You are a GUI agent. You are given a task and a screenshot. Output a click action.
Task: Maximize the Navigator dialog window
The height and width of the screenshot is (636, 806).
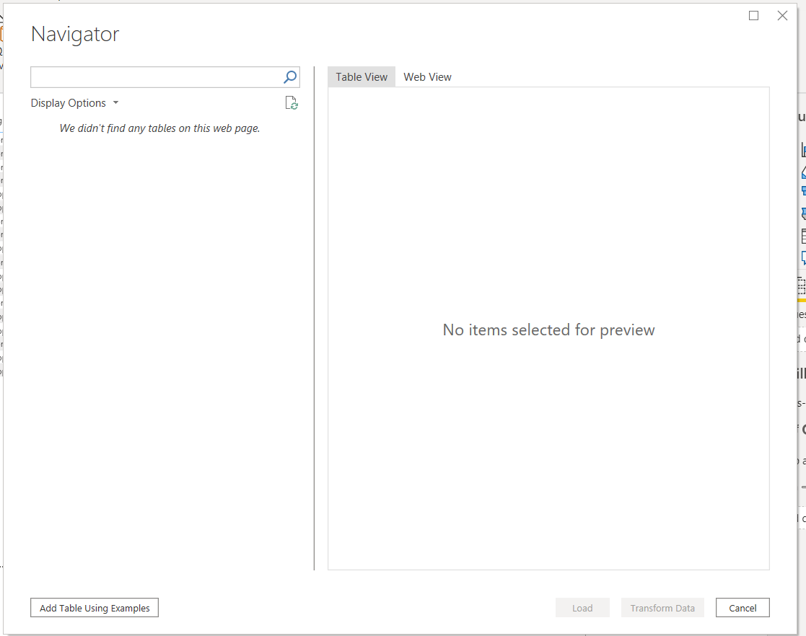click(x=753, y=15)
